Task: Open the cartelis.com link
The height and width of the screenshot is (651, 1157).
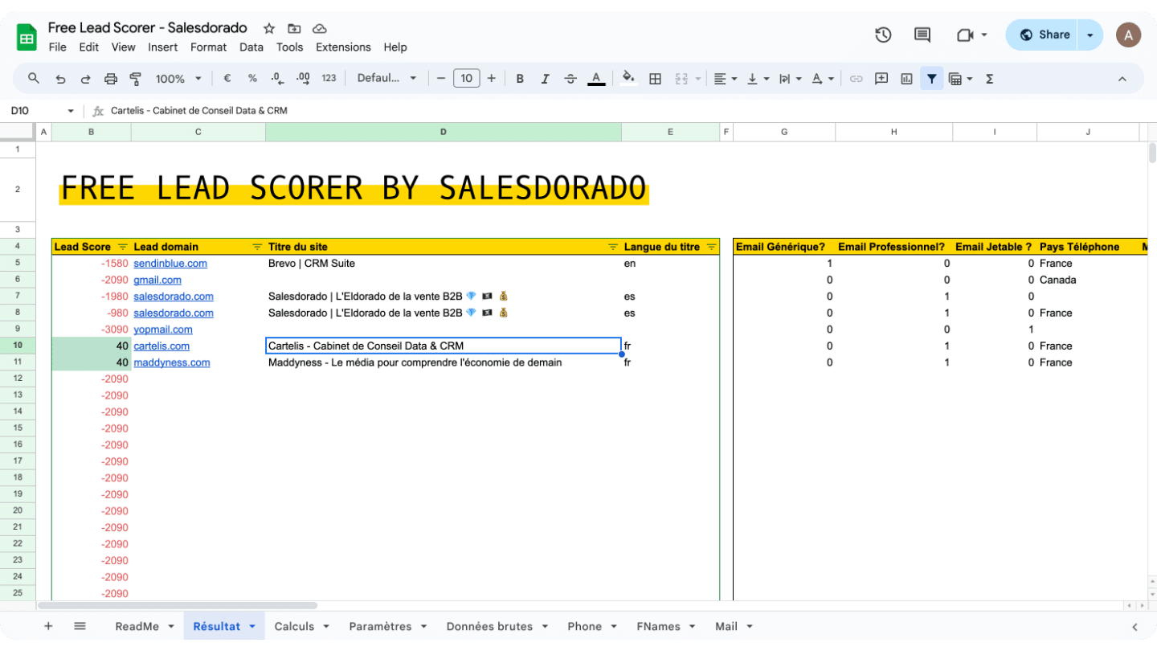Action: (161, 346)
